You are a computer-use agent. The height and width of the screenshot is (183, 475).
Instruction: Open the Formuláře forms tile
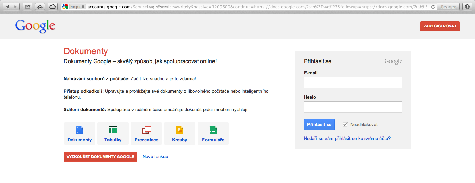(213, 133)
